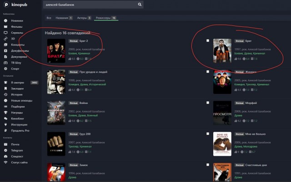Open Новые эпизоды via its icon

(x=5, y=100)
